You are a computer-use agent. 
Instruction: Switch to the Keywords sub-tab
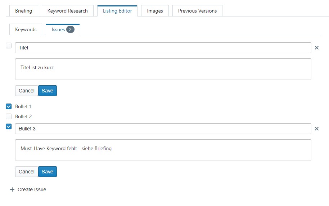tap(26, 29)
